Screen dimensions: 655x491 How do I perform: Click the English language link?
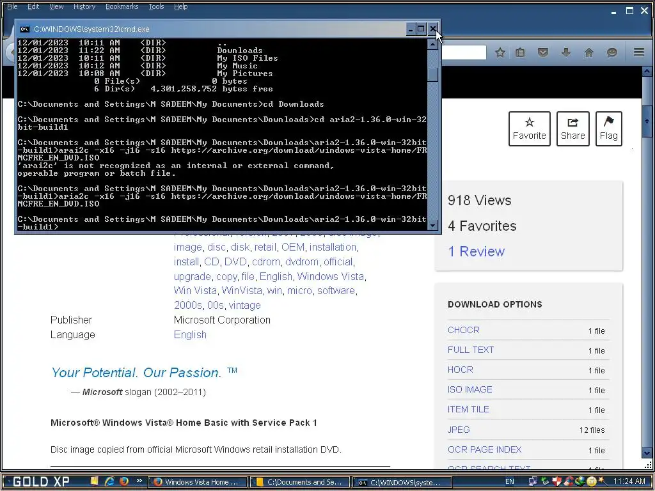click(190, 335)
